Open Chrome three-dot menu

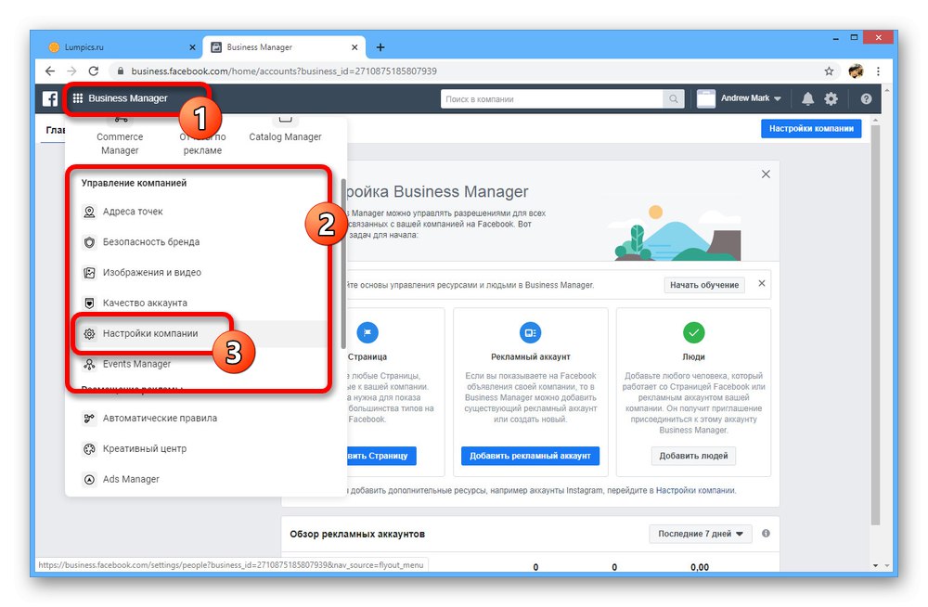point(878,71)
